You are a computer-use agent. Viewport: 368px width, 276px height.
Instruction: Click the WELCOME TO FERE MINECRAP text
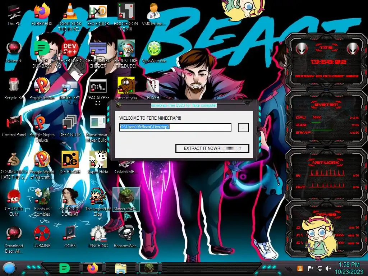tap(150, 118)
